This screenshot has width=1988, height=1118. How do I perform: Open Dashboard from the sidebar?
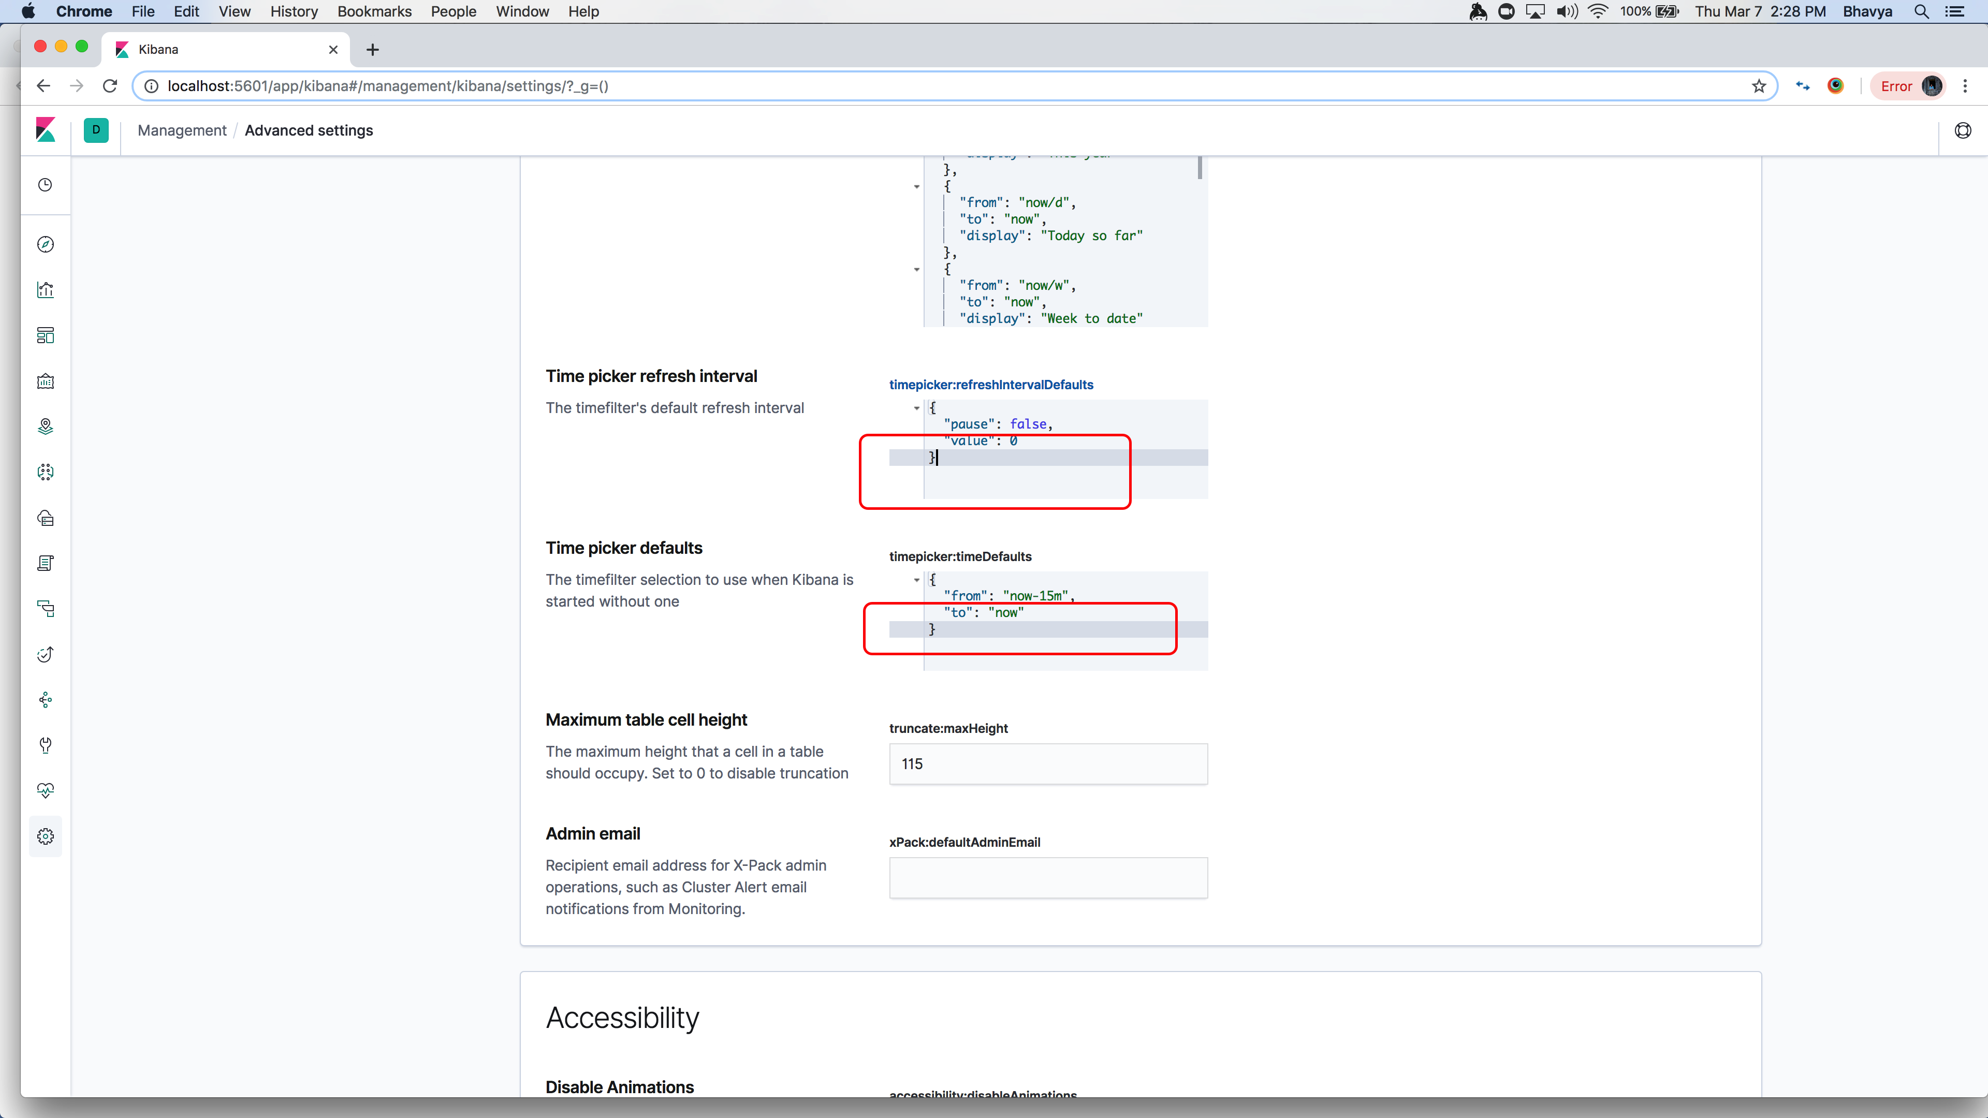46,335
